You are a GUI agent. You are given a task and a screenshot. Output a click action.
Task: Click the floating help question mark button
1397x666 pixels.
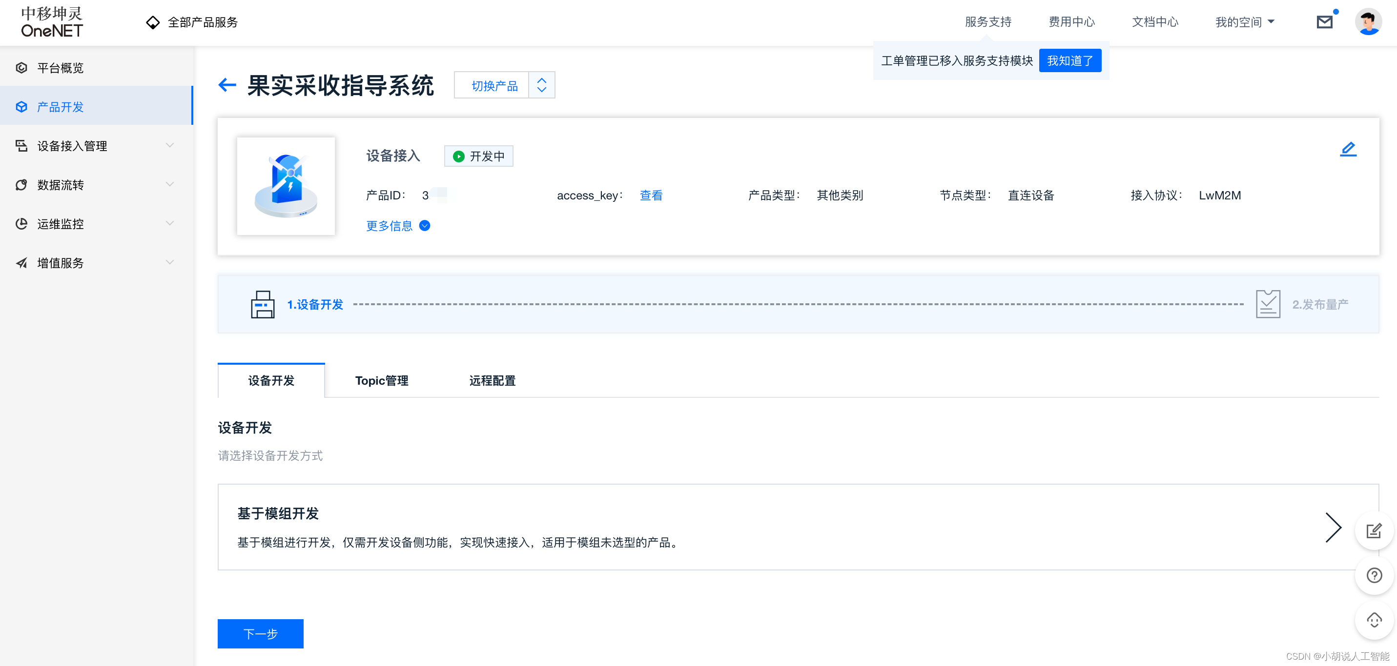click(1374, 575)
